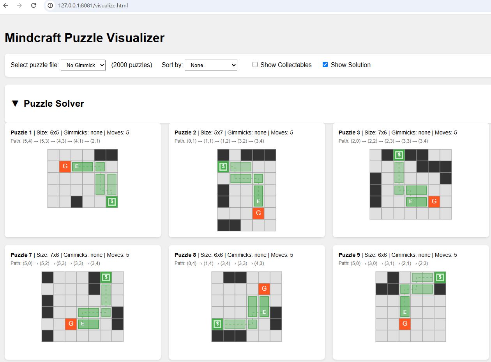Click the green start icon in Puzzle 3
This screenshot has width=491, height=362.
[x=399, y=155]
